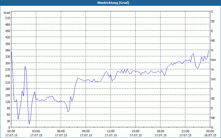Pick the 390 y-axis tick label
Image resolution: width=221 pixels, height=138 pixels.
8,44
